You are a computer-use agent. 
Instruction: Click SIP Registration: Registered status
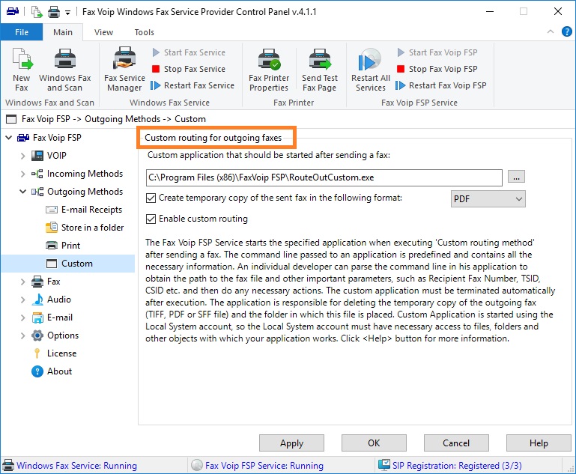pos(450,466)
